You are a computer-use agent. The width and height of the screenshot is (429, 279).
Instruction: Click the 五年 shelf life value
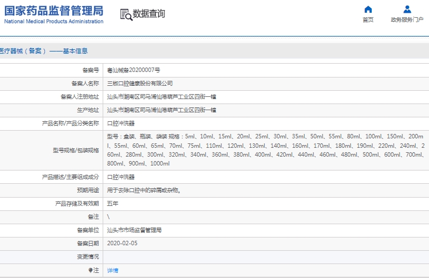click(x=113, y=204)
